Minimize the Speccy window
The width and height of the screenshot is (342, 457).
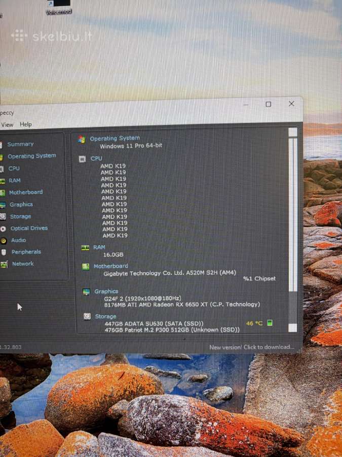(246, 104)
